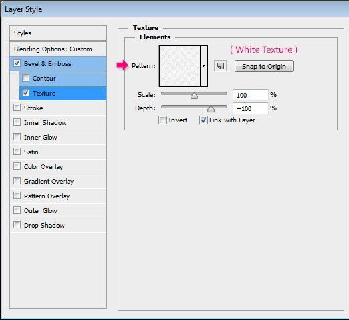The width and height of the screenshot is (349, 320).
Task: Open Color Overlay settings label
Action: pos(43,166)
